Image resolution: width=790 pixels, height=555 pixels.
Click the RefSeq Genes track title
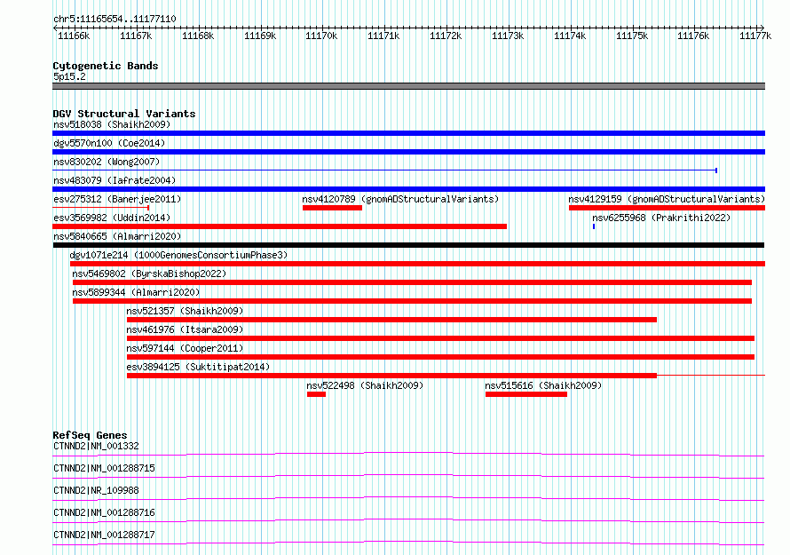coord(90,435)
